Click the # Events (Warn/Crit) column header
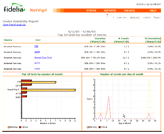 122,40
